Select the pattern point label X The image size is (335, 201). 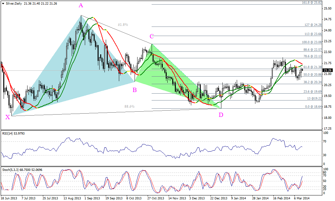(x=8, y=117)
